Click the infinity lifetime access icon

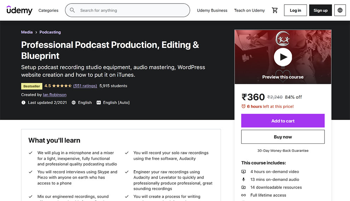pos(244,195)
